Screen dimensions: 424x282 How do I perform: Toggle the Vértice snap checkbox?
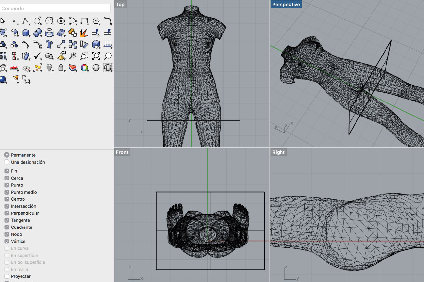coord(7,241)
